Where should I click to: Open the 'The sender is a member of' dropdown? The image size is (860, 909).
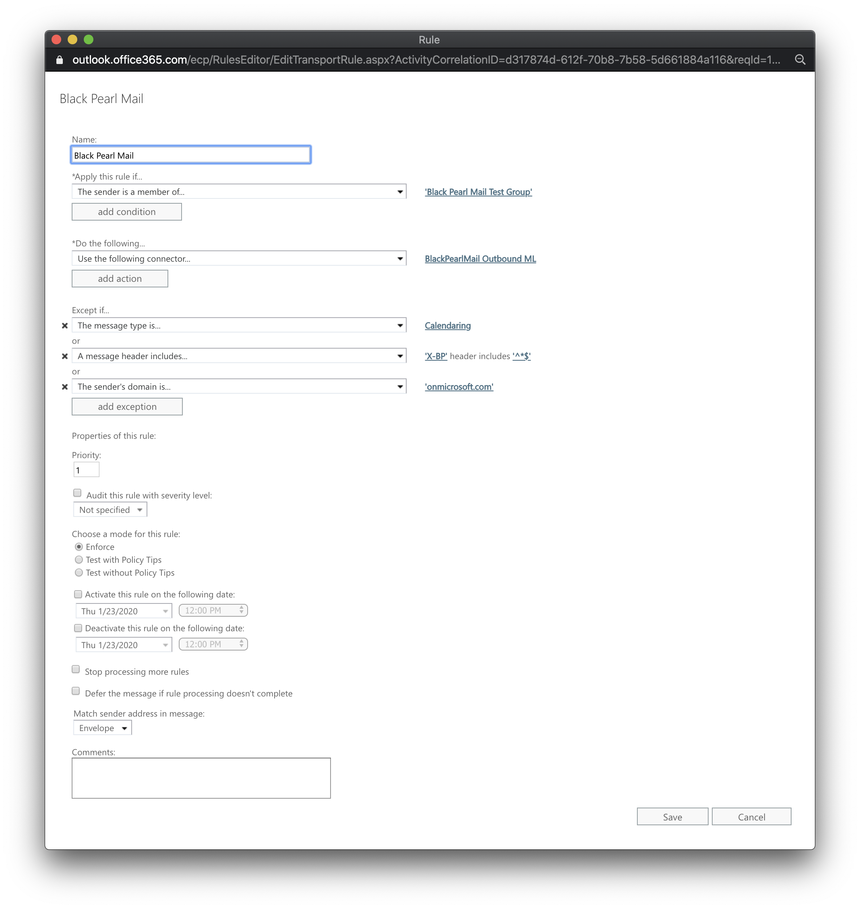pyautogui.click(x=239, y=192)
